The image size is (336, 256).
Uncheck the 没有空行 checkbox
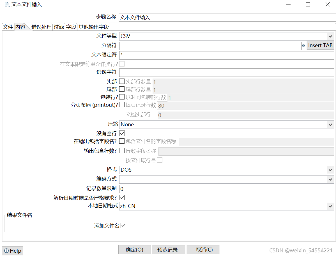(122, 133)
